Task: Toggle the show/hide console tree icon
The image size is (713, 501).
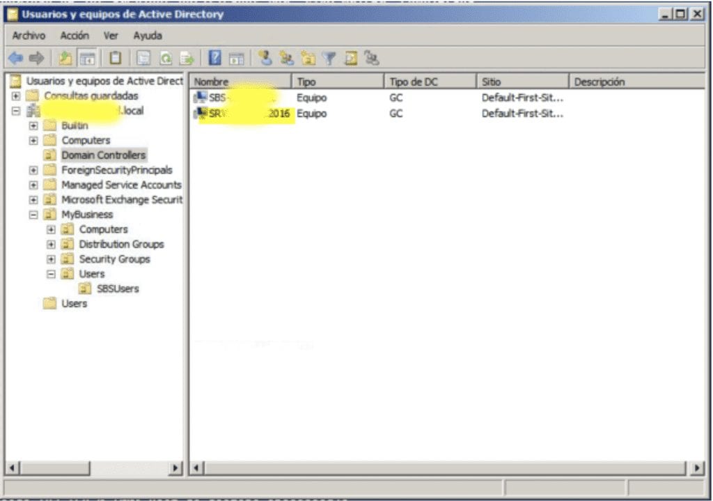Action: [87, 59]
